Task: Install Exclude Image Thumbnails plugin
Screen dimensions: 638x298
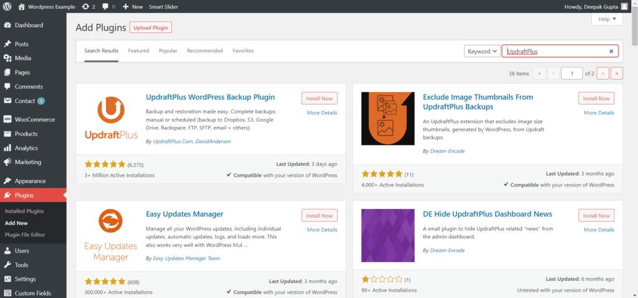Action: (x=596, y=98)
